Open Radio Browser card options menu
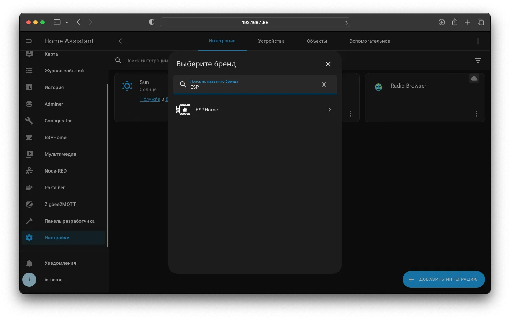This screenshot has width=510, height=319. point(476,114)
